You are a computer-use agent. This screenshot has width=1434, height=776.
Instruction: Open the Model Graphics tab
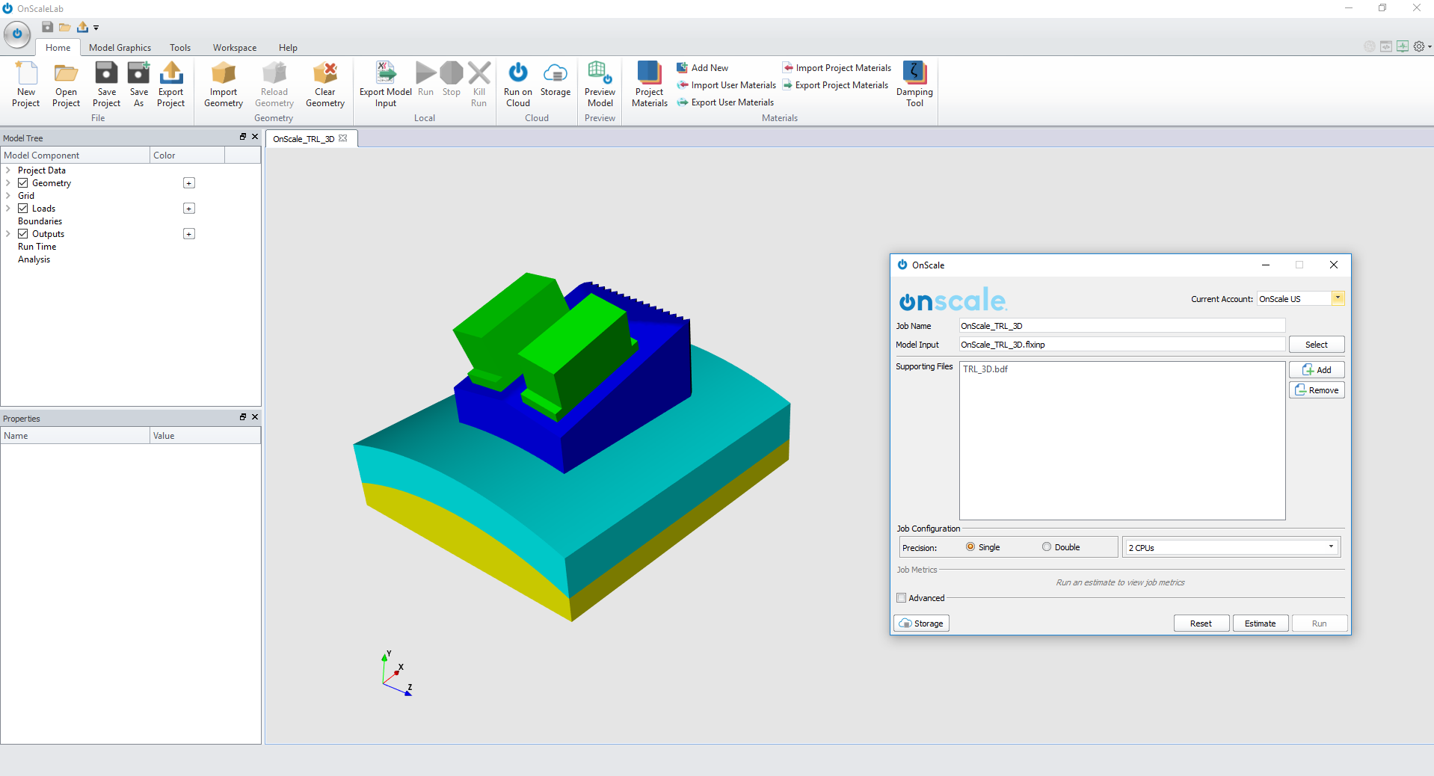(x=120, y=47)
